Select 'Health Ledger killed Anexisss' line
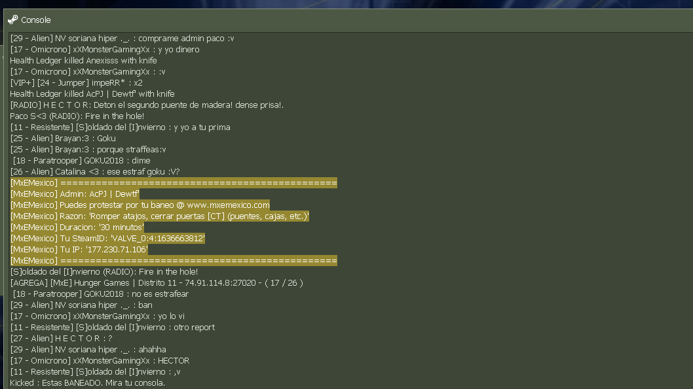The height and width of the screenshot is (389, 693). click(x=84, y=60)
